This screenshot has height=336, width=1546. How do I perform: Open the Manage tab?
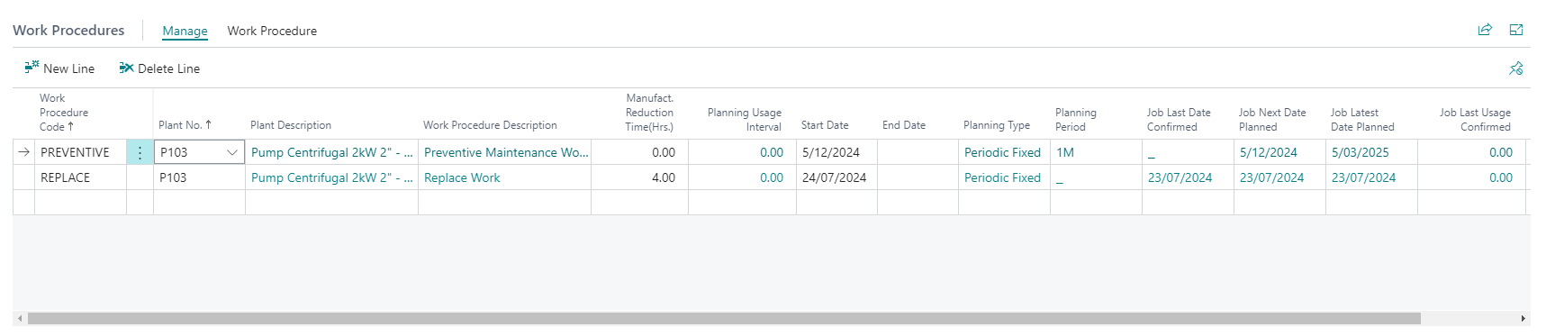[185, 31]
